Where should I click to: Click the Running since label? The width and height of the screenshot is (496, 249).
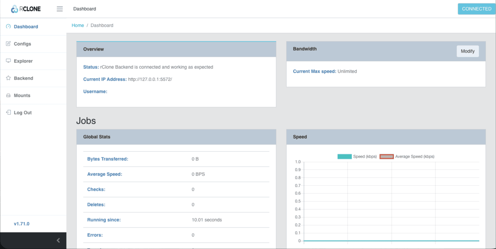[104, 220]
